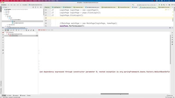Image resolution: width=175 pixels, height=98 pixels.
Task: Collapse the main folder
Action: tap(6, 16)
